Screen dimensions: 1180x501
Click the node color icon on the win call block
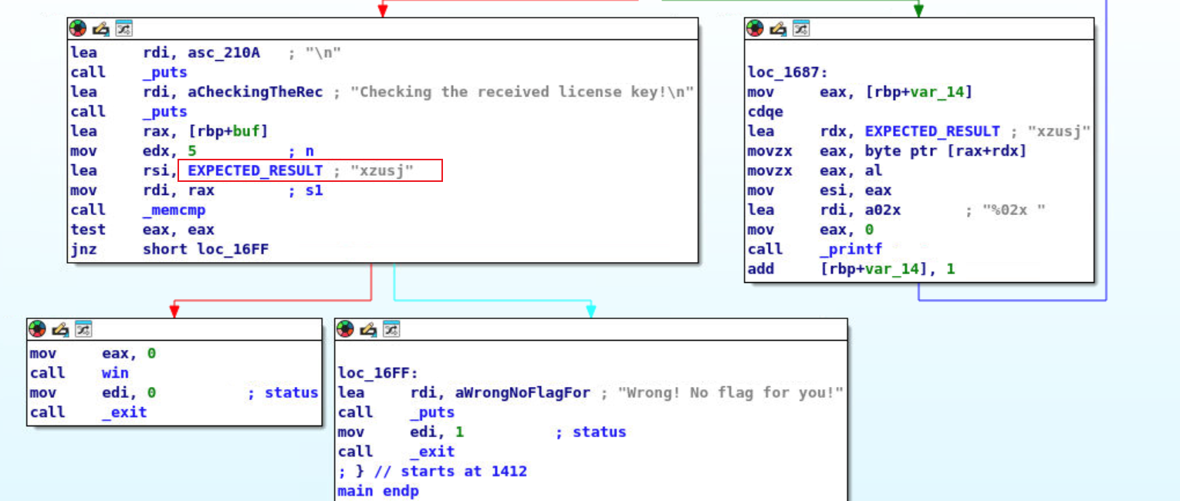coord(37,329)
